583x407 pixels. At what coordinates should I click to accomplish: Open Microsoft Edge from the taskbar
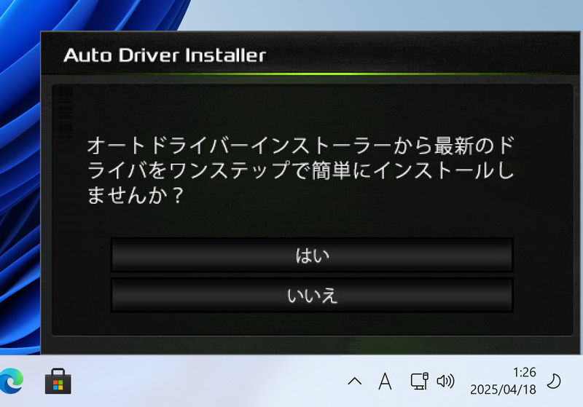(11, 381)
